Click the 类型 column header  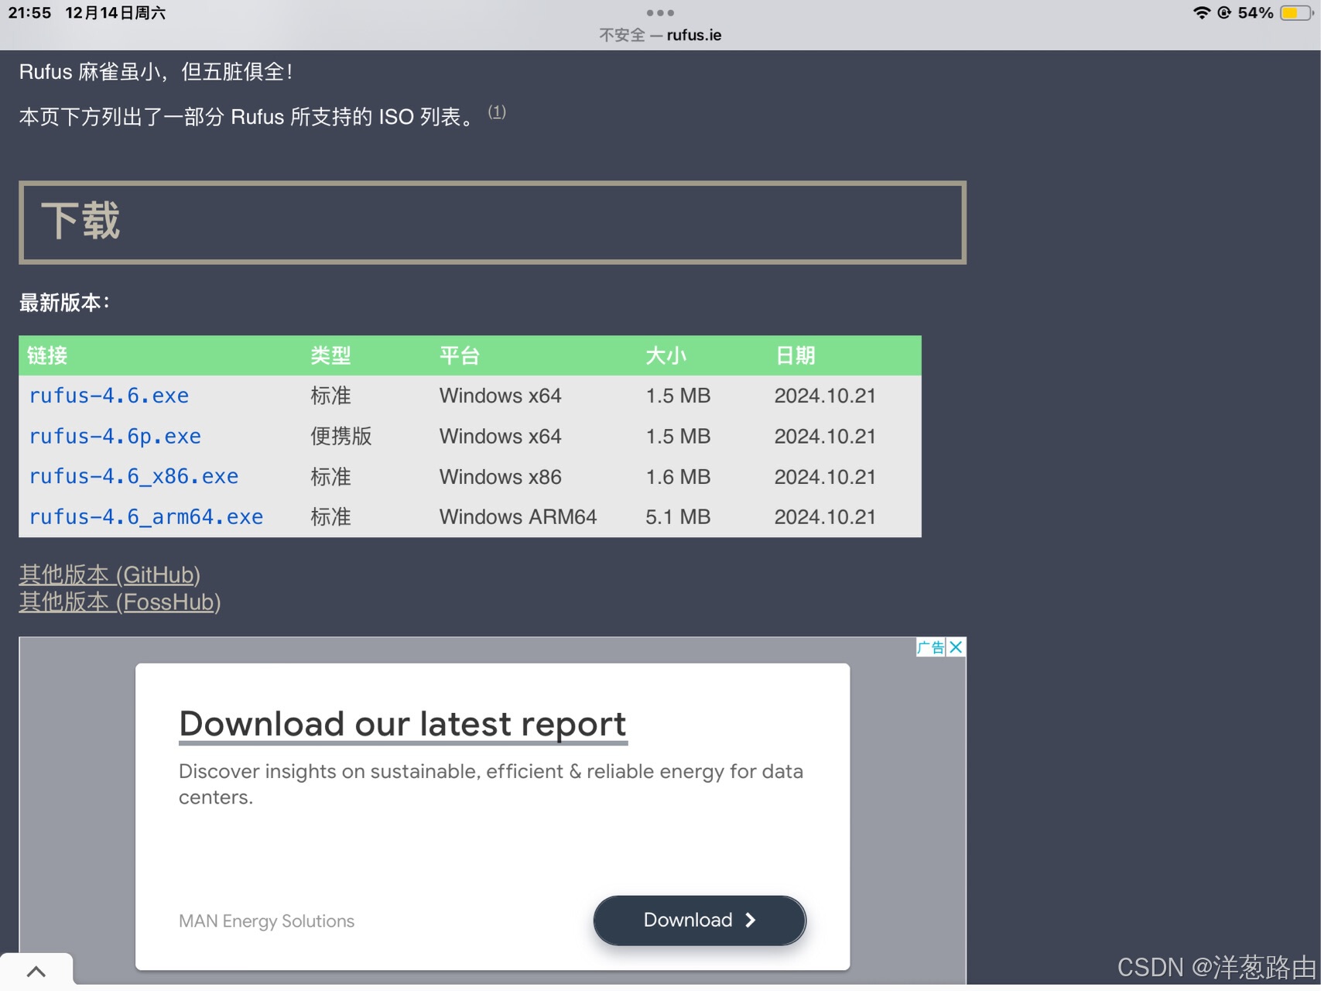tap(331, 355)
